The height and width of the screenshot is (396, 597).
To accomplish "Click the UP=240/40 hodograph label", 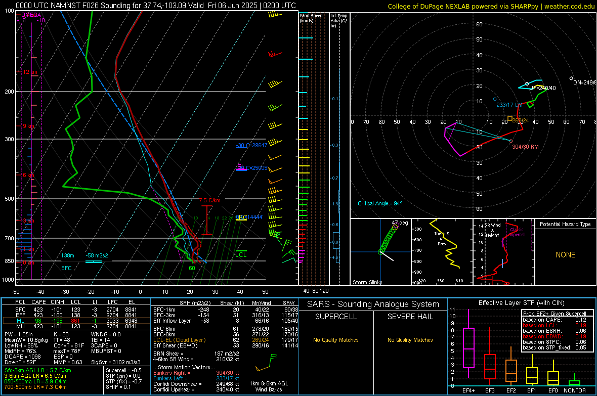I will (x=542, y=88).
